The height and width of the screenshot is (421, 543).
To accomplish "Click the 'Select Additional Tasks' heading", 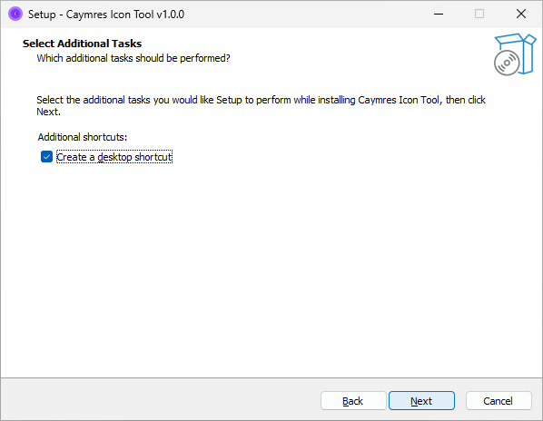I will click(x=82, y=44).
